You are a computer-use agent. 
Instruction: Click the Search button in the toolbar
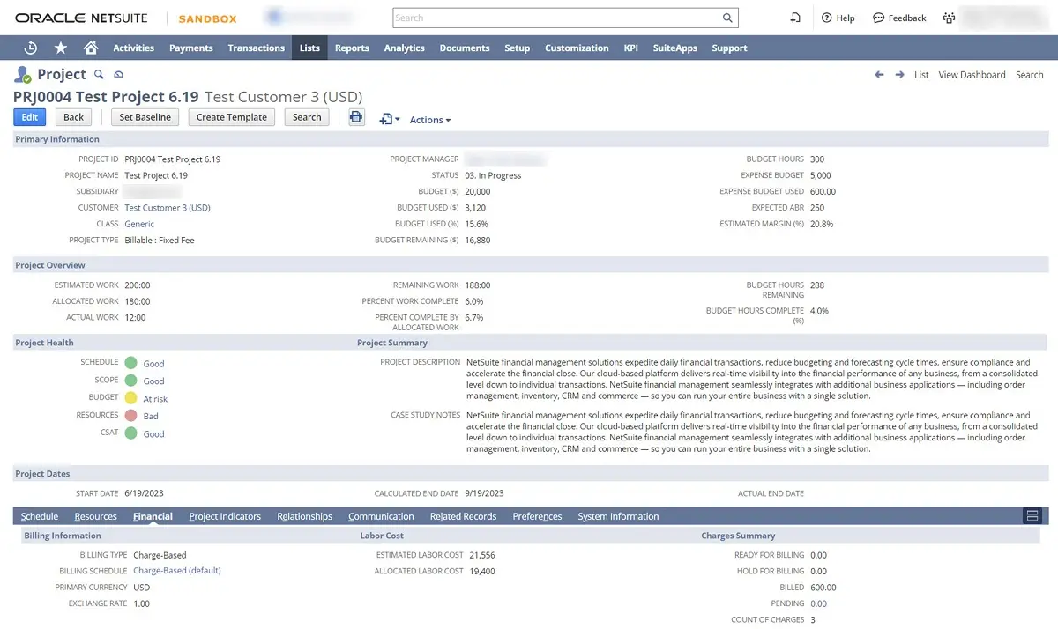coord(307,117)
